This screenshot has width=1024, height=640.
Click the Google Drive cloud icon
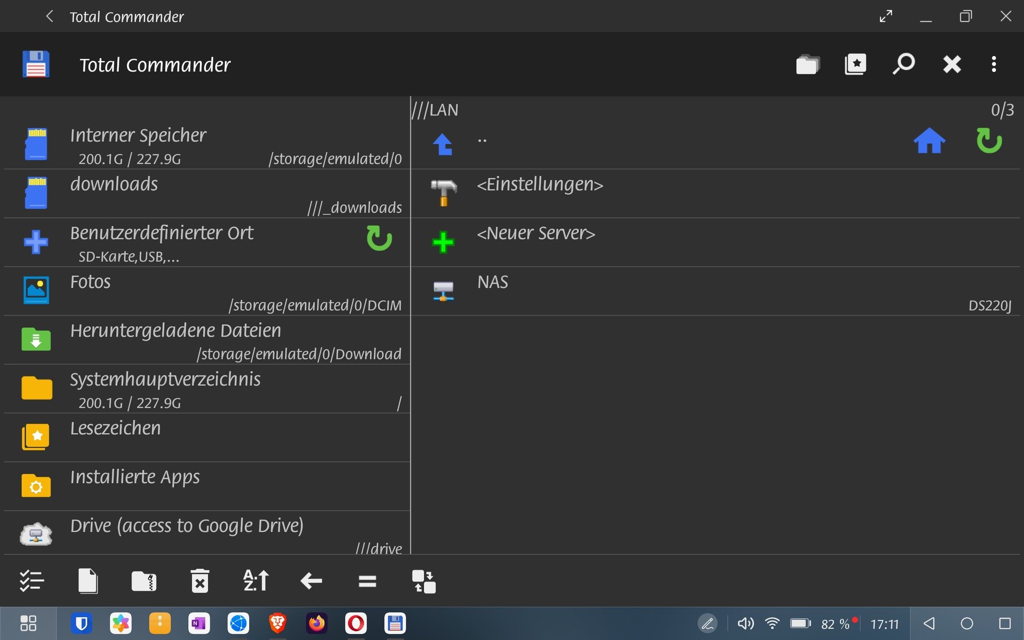point(36,534)
